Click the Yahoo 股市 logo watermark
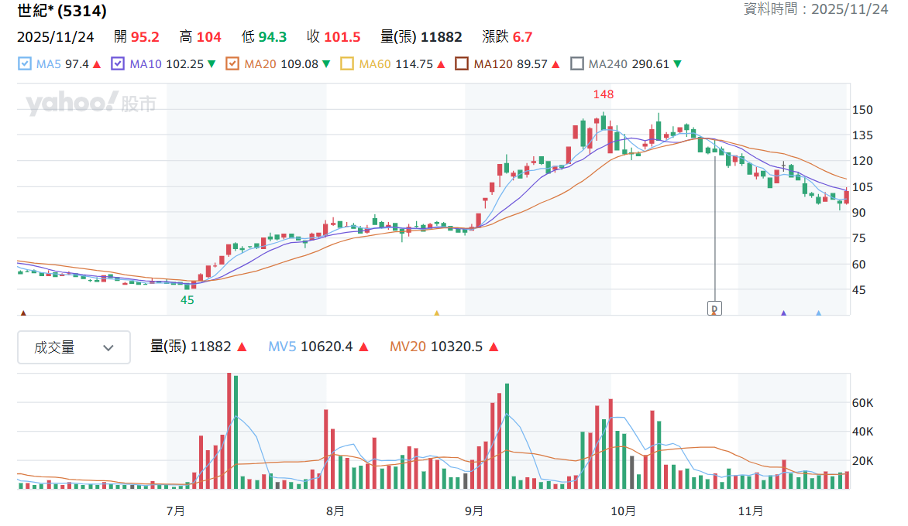The width and height of the screenshot is (908, 526). tap(91, 104)
